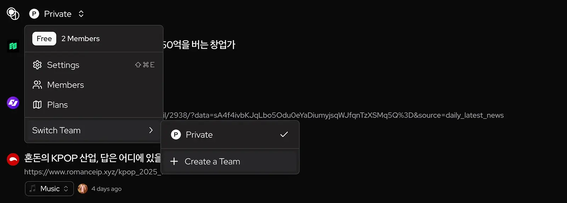Open the Music category dropdown

49,189
